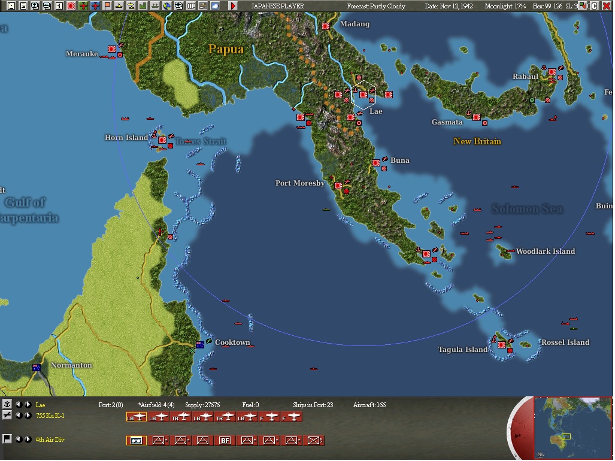Viewport: 615px width, 461px height.
Task: Select the crossed-box infantry unit icon
Action: click(x=313, y=441)
